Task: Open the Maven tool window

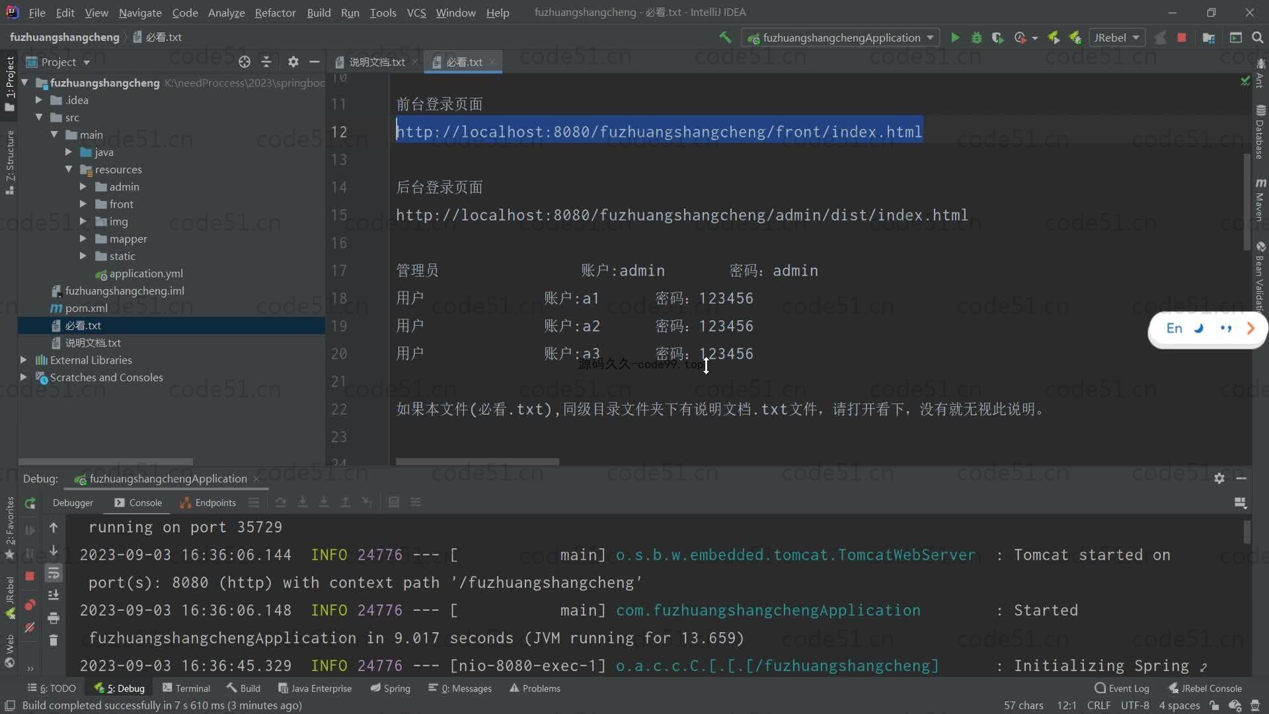Action: [1260, 200]
